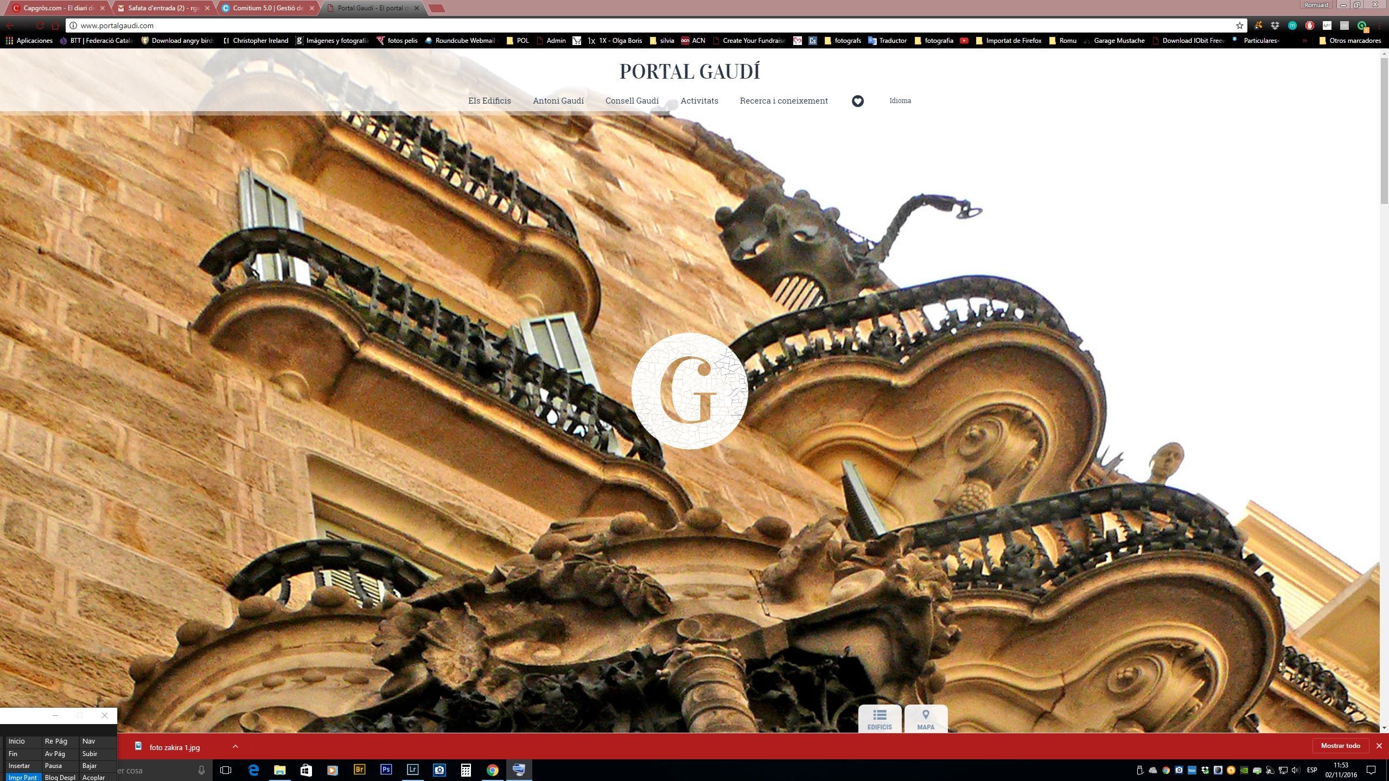The width and height of the screenshot is (1389, 781).
Task: Click the microphone icon in the search box
Action: tap(202, 770)
